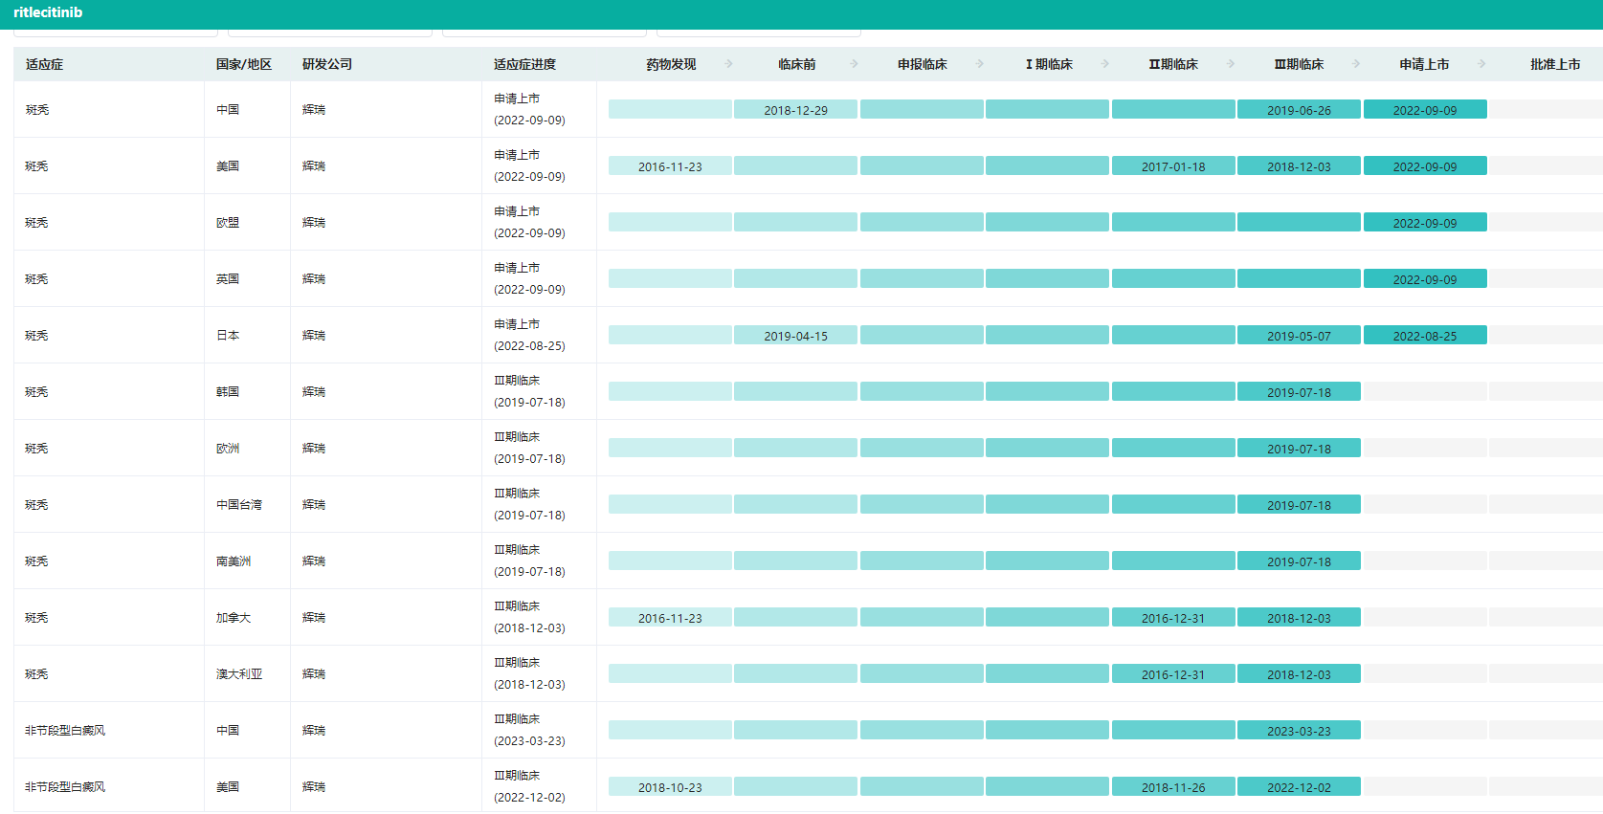This screenshot has width=1603, height=814.
Task: Click the arrow after III期临床 header
Action: 1356,64
